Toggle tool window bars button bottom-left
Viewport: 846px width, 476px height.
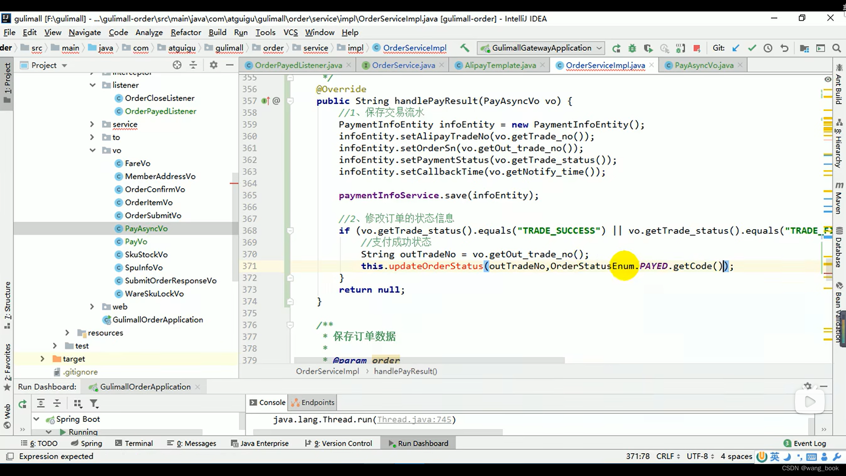10,456
